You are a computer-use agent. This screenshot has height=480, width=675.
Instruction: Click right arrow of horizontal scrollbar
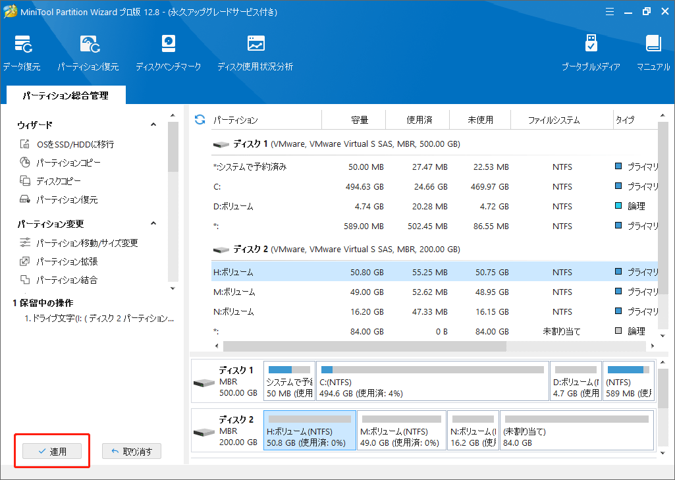click(653, 346)
